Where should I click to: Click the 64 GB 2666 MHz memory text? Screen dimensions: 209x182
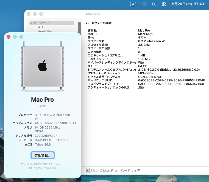click(47, 129)
